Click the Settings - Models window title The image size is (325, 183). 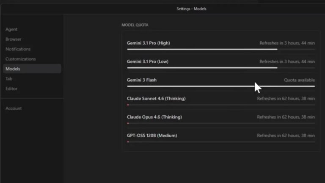coord(191,9)
